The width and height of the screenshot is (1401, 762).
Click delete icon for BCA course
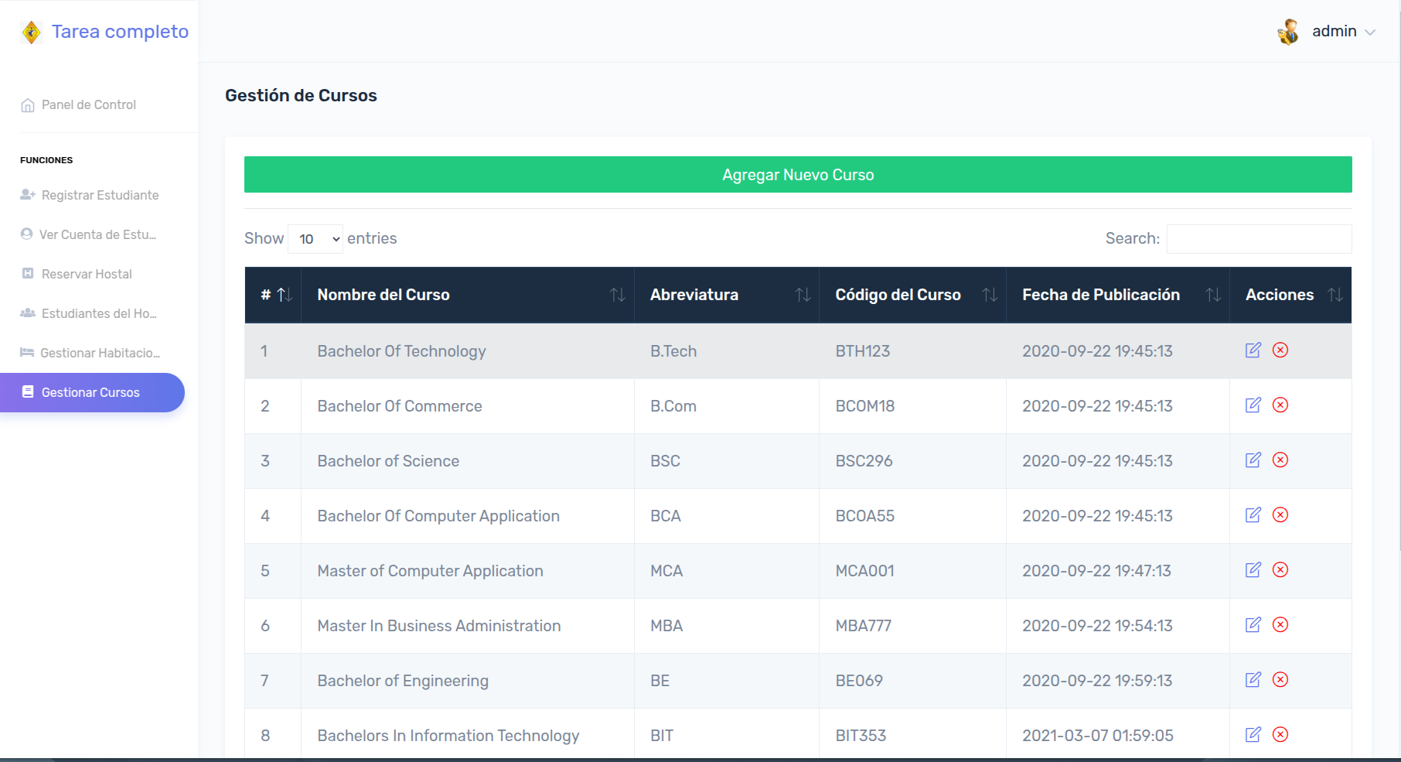tap(1280, 515)
